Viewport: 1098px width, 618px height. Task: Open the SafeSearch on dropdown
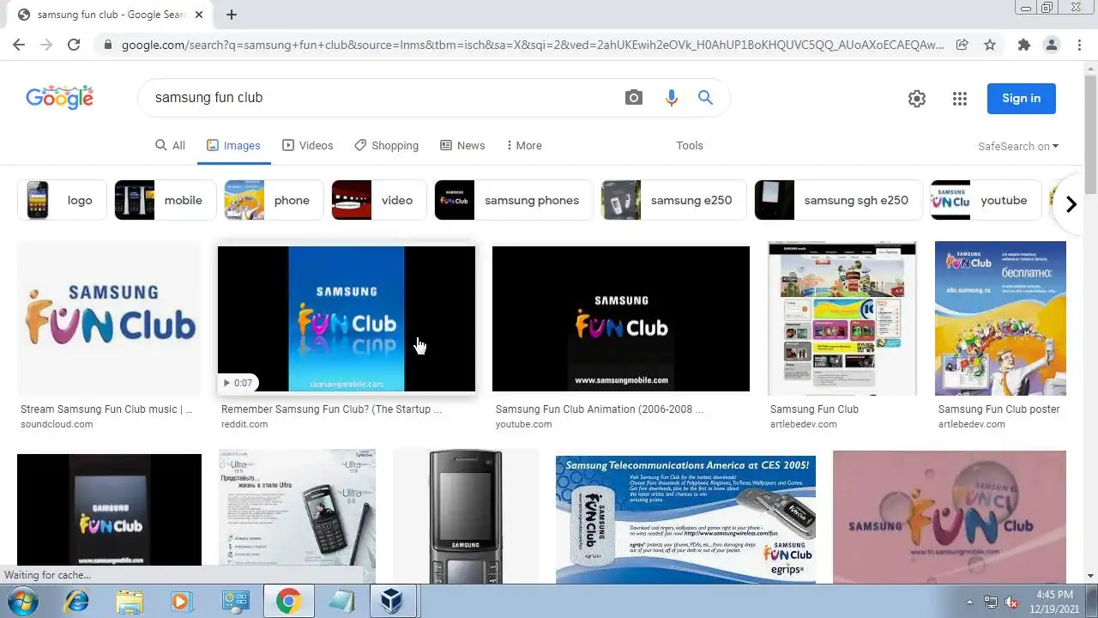point(1018,146)
